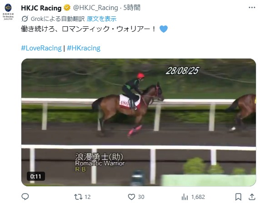Click the view count 1,682
This screenshot has height=203, width=260.
[x=198, y=197]
